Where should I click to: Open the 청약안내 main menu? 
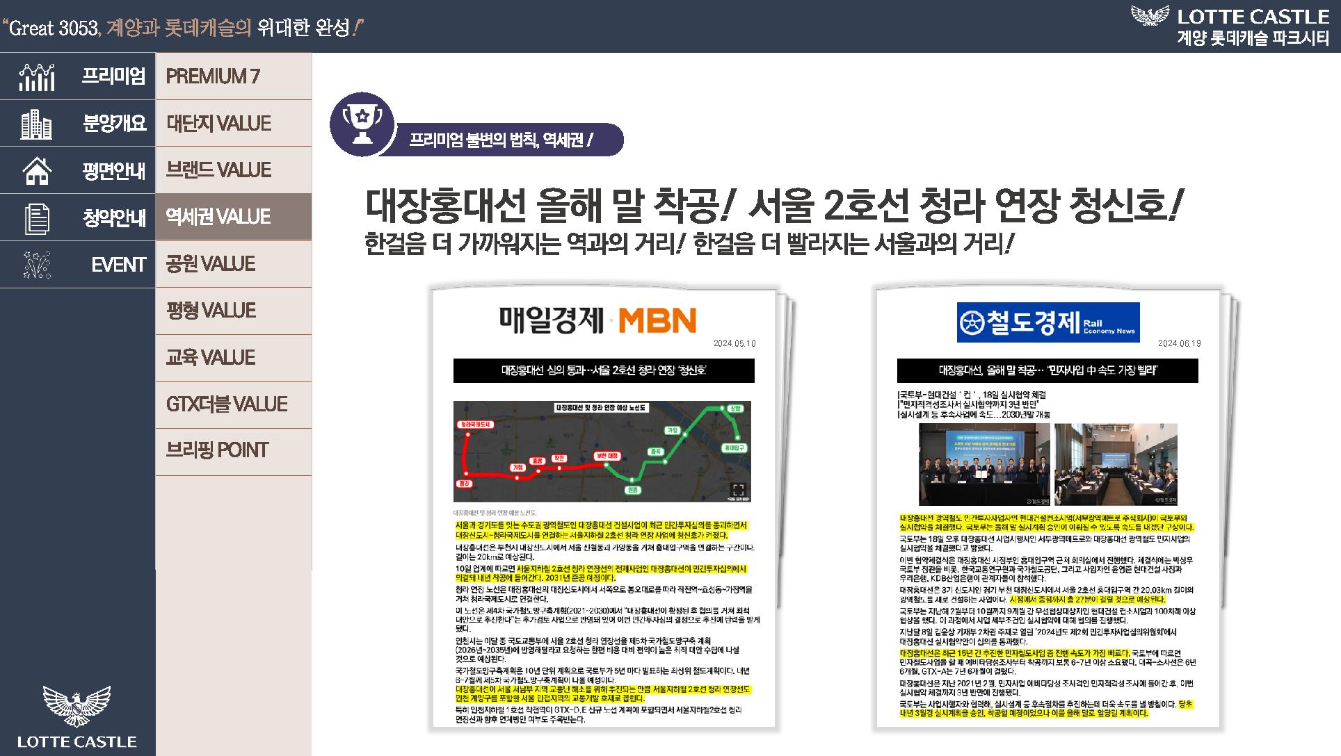[x=77, y=217]
